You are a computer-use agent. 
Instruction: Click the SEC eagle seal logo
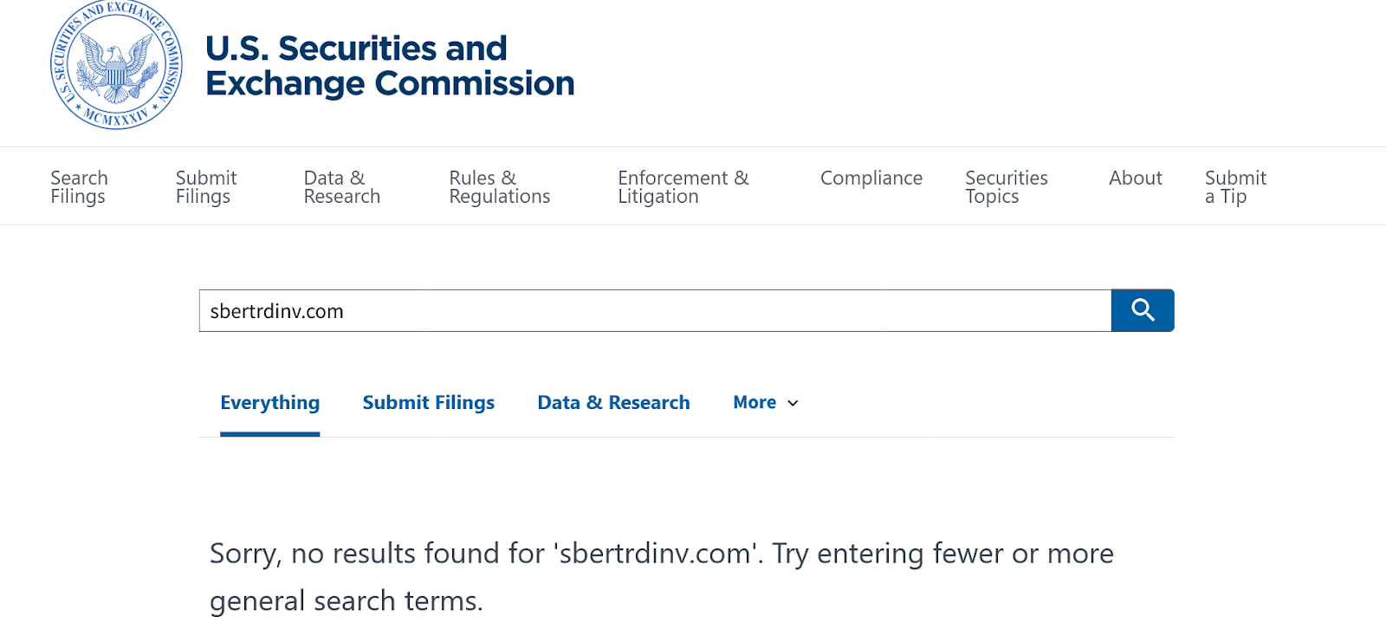click(x=116, y=66)
